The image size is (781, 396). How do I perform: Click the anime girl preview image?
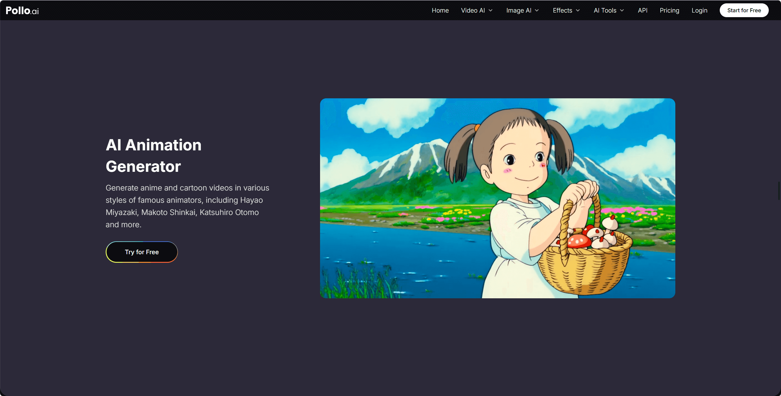tap(498, 198)
